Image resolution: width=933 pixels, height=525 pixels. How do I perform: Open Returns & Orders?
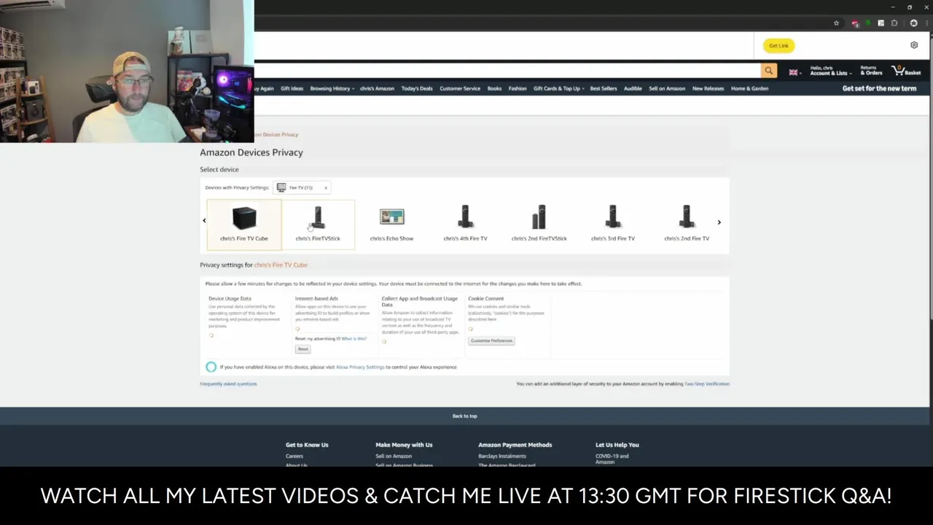(x=871, y=71)
